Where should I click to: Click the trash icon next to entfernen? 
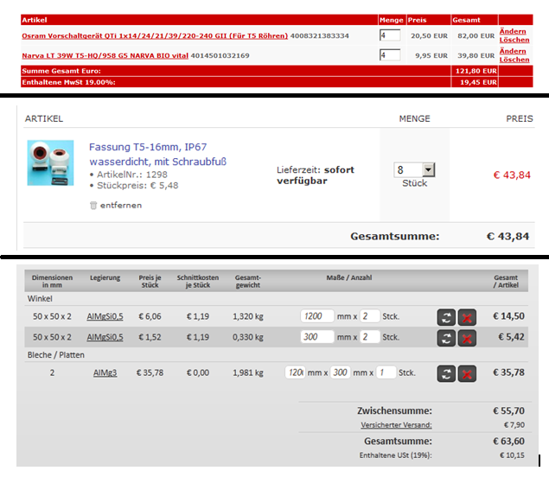93,205
